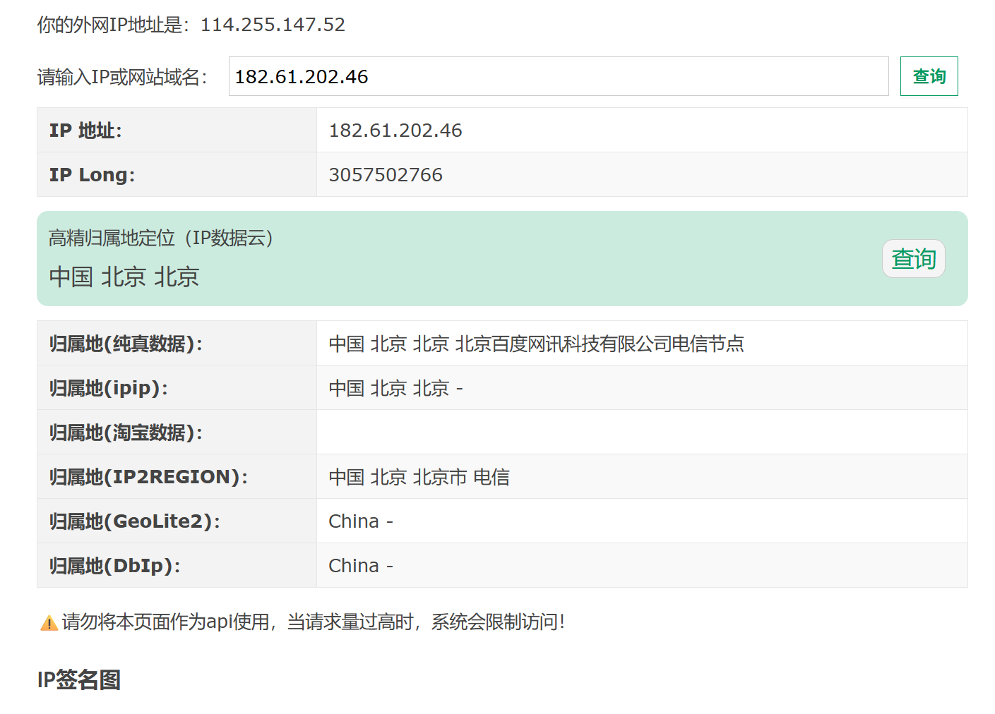Image resolution: width=995 pixels, height=714 pixels.
Task: Click the 归属地(淘宝数据) label
Action: (x=126, y=432)
